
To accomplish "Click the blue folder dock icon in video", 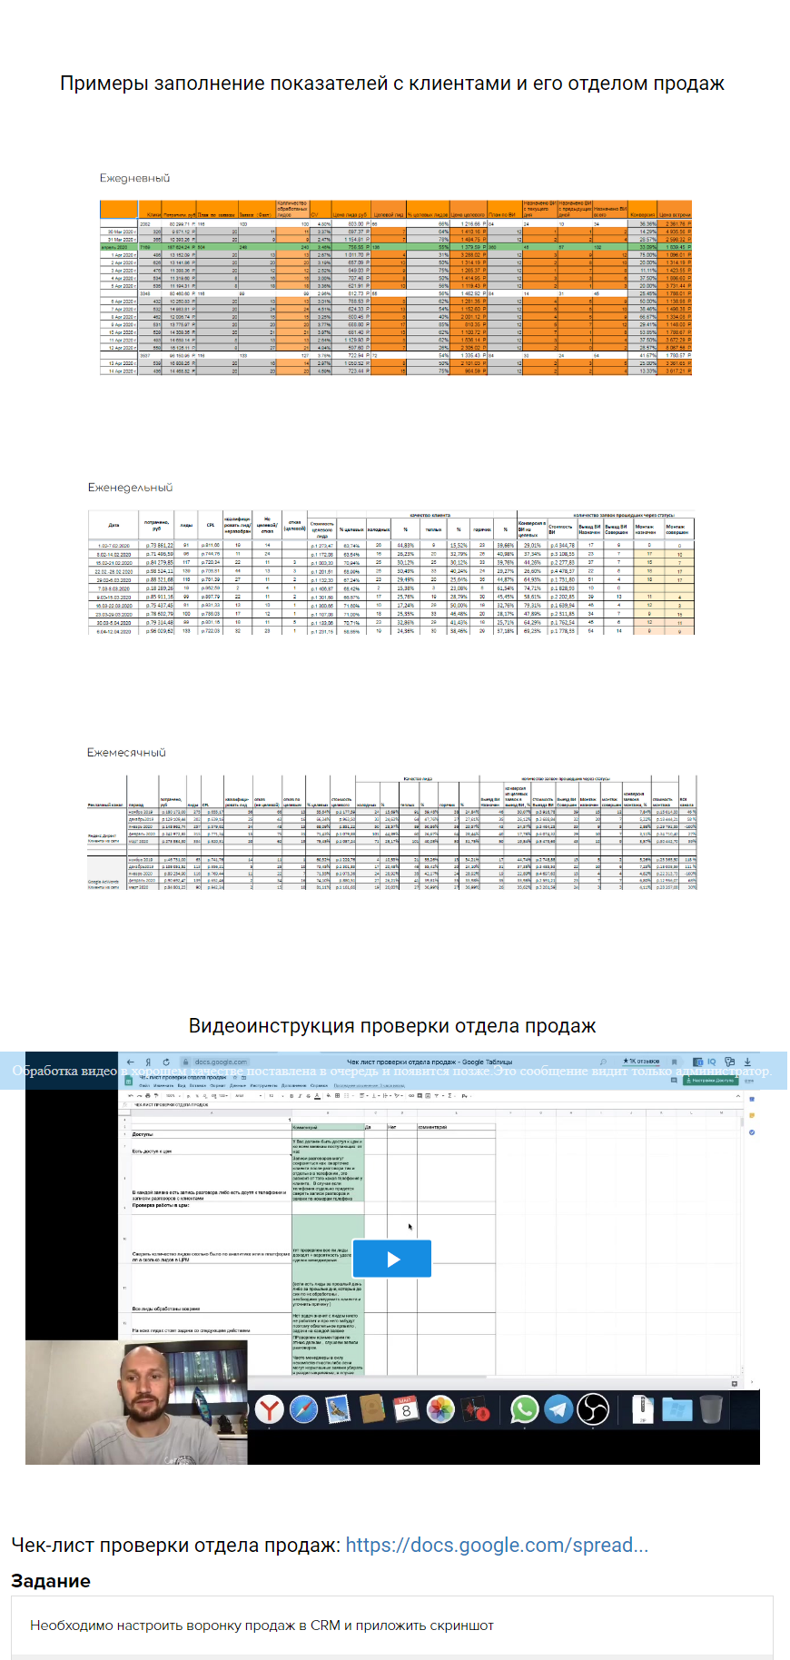I will click(x=677, y=1409).
